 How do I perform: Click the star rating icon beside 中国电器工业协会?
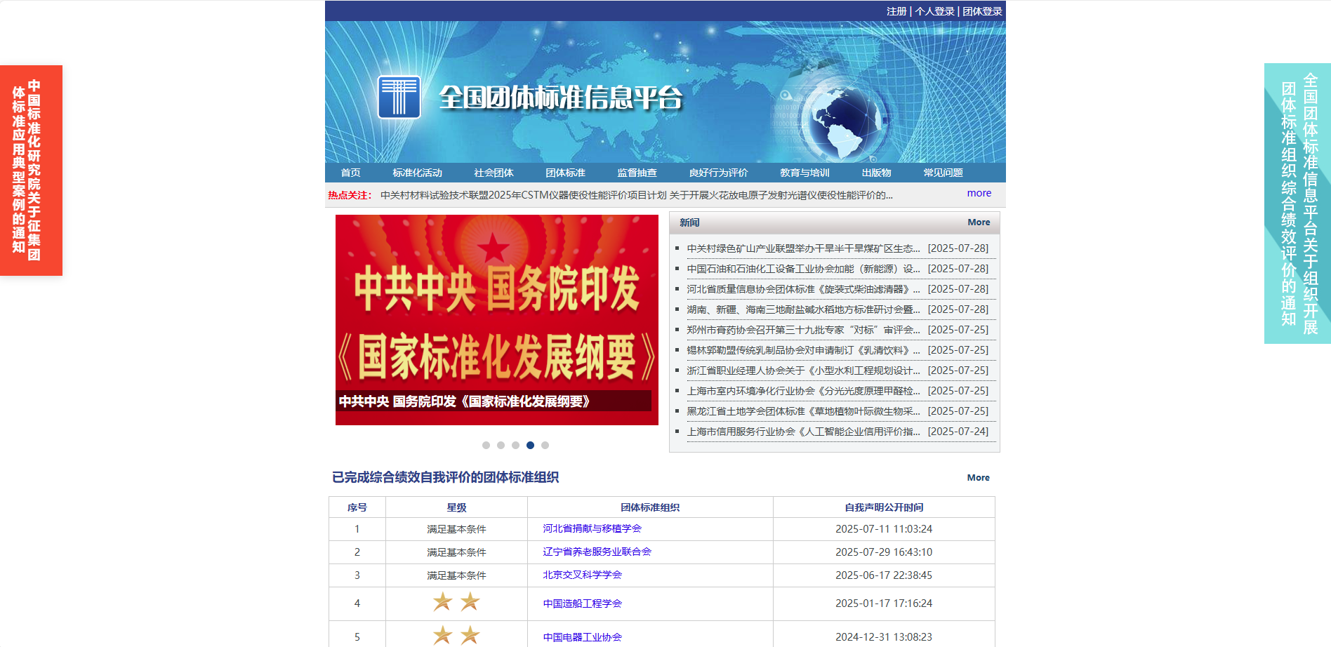point(455,636)
